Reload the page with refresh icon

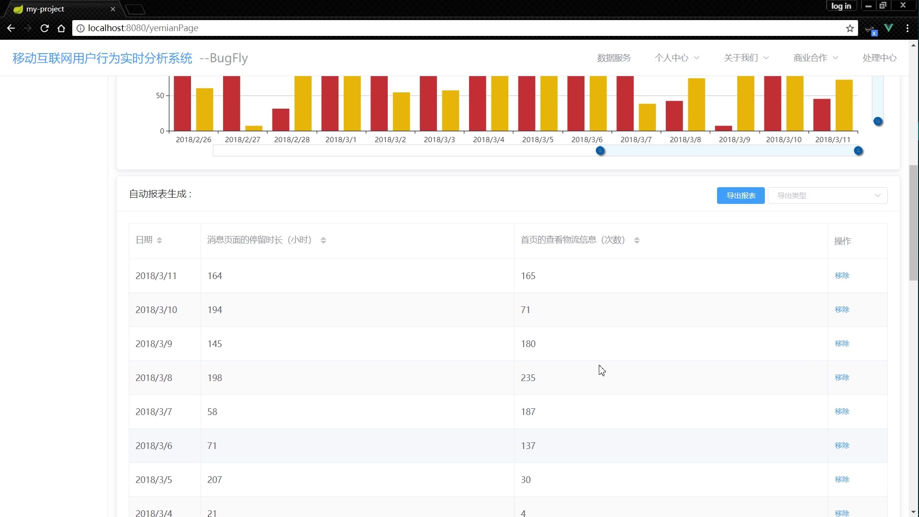[x=45, y=28]
